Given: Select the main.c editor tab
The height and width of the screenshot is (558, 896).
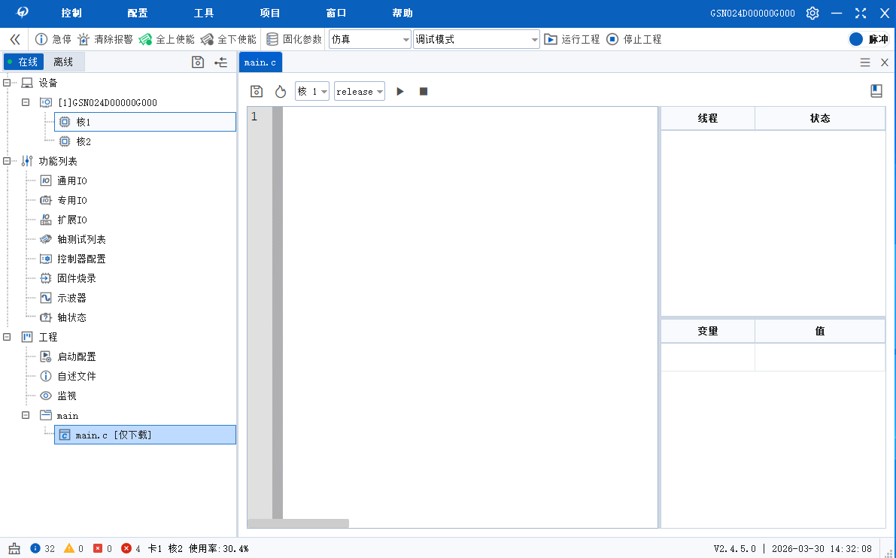Looking at the screenshot, I should [260, 62].
